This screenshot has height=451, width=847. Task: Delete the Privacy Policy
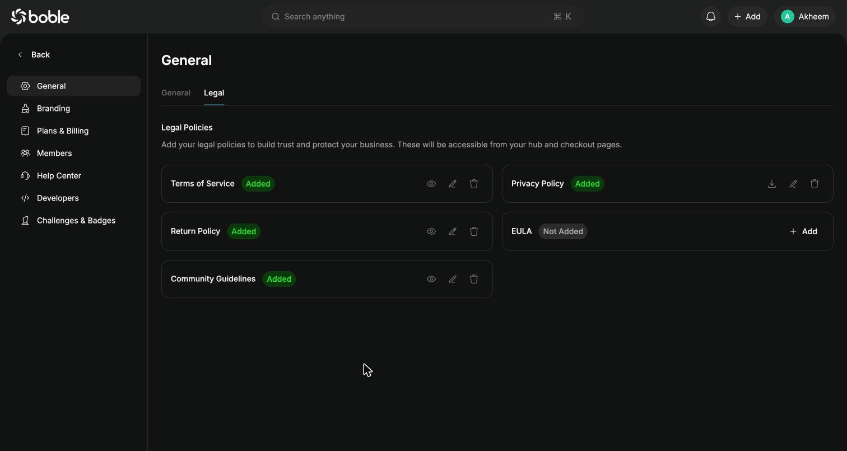815,184
